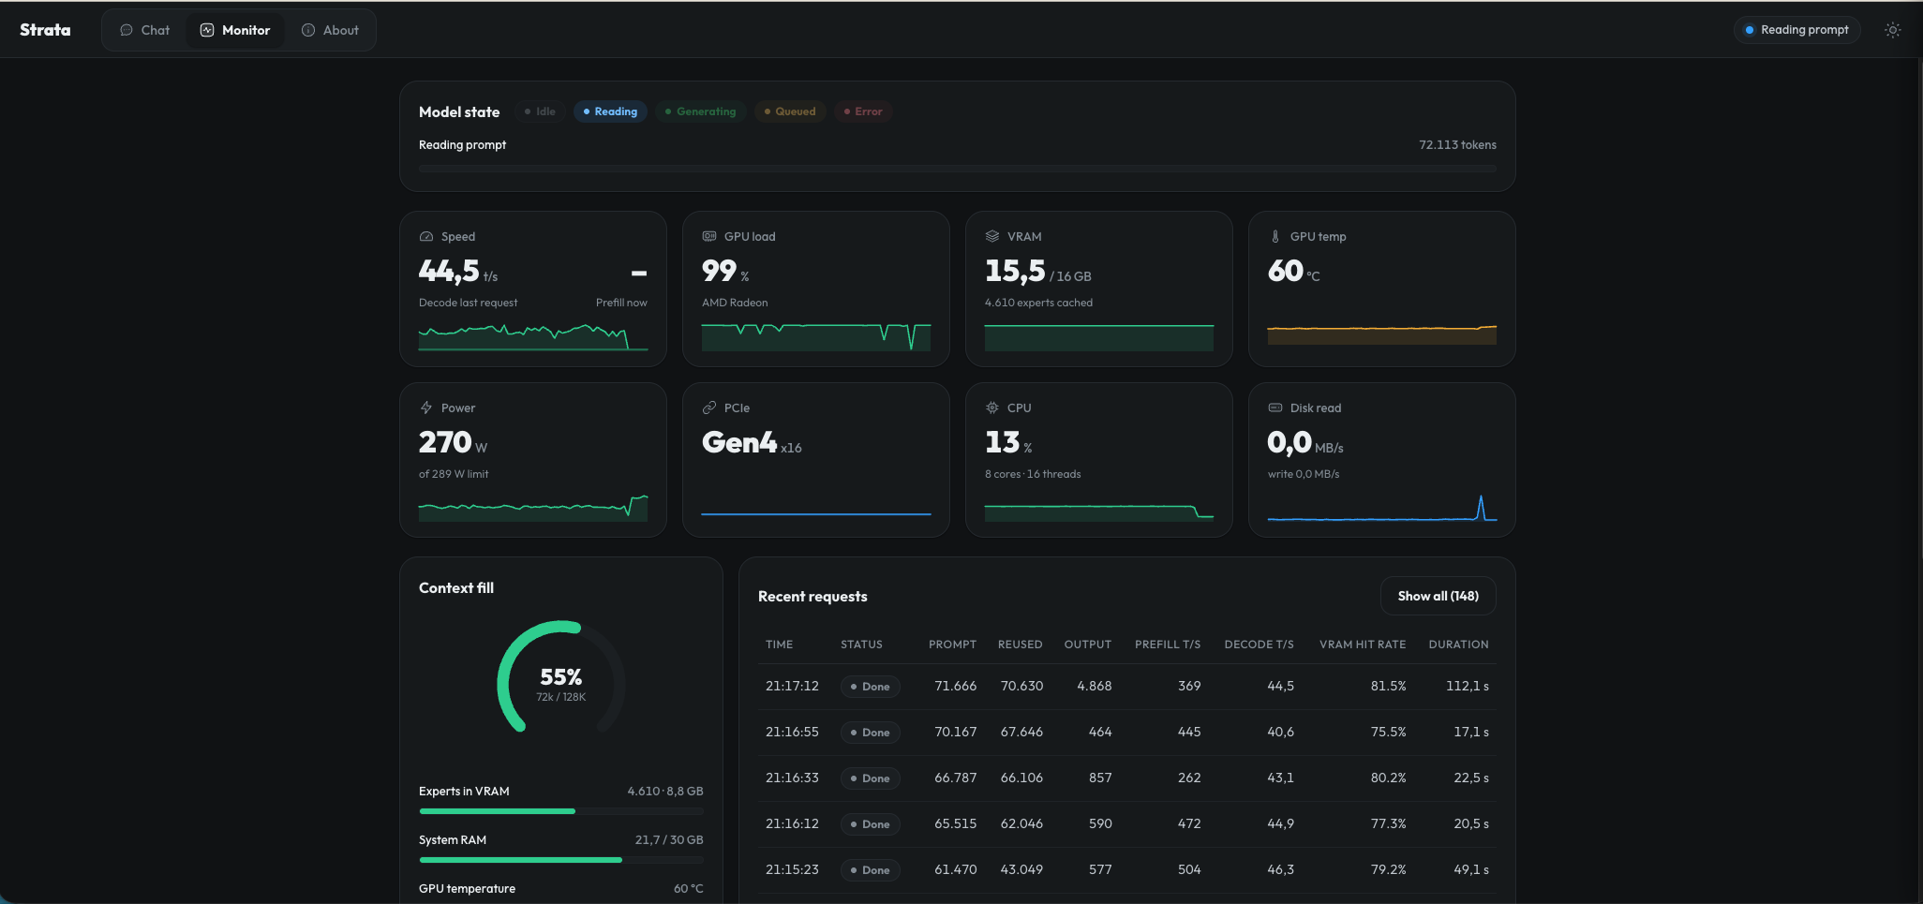Click the Monitor activity icon

pyautogui.click(x=207, y=30)
